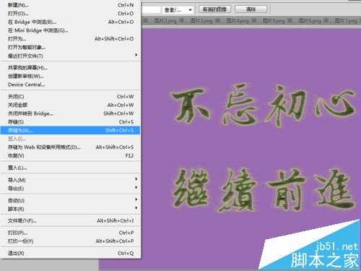Select Browse in Bridge menu entry
This screenshot has width=361, height=271.
click(70, 22)
